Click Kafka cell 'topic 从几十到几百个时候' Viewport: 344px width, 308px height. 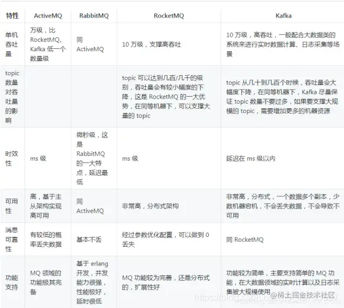pyautogui.click(x=282, y=97)
